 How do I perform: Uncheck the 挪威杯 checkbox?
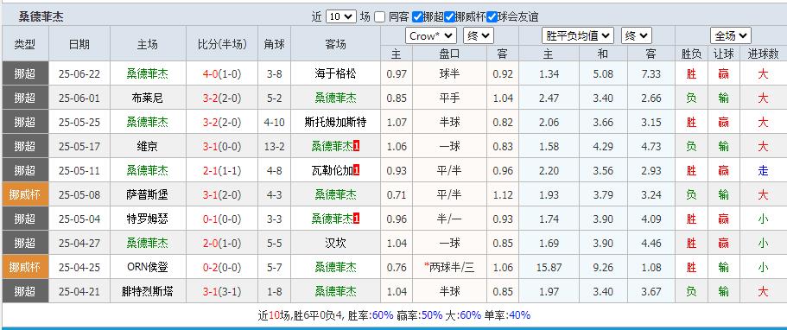click(449, 16)
